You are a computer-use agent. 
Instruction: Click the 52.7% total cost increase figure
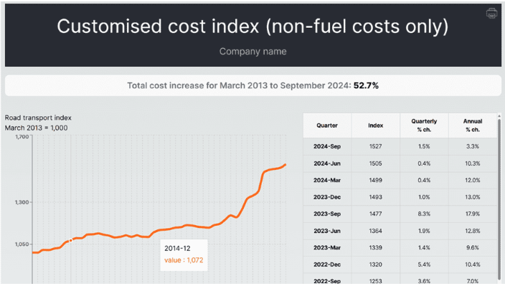click(x=366, y=85)
